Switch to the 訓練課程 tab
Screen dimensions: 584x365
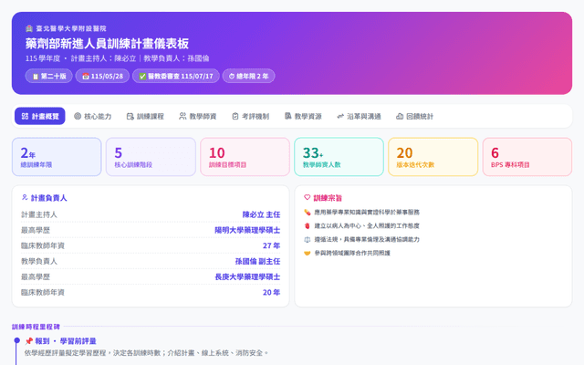[145, 116]
